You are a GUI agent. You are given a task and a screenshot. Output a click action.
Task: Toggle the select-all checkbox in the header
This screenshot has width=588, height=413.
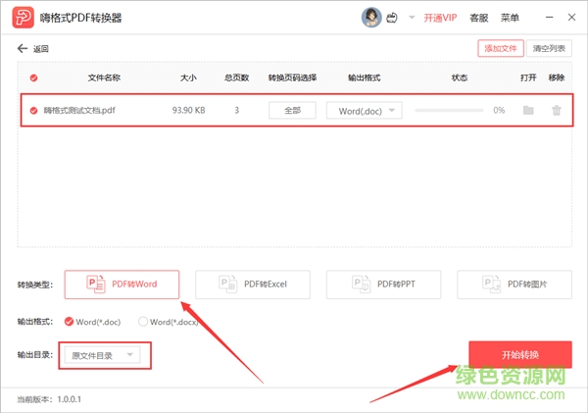click(33, 77)
